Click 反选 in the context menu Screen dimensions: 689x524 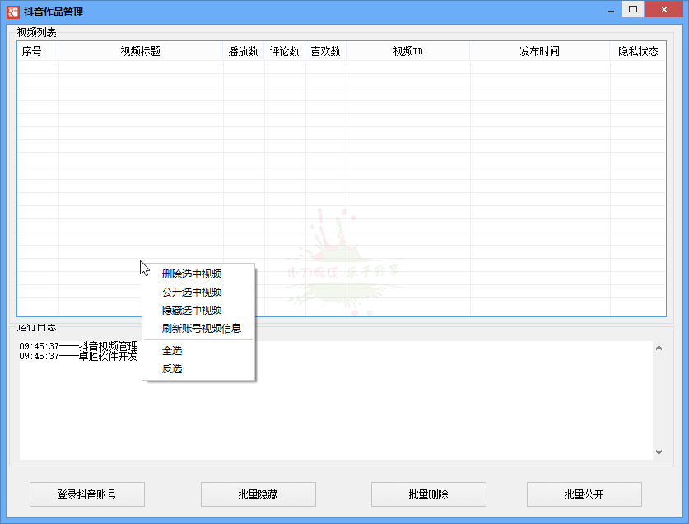click(172, 369)
